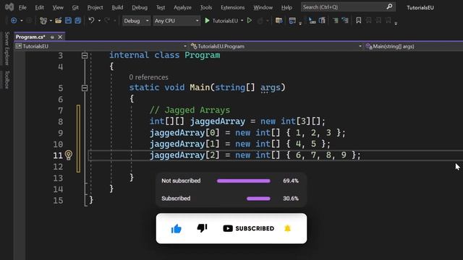
Task: Click the Visual Studio logo icon
Action: pyautogui.click(x=9, y=7)
